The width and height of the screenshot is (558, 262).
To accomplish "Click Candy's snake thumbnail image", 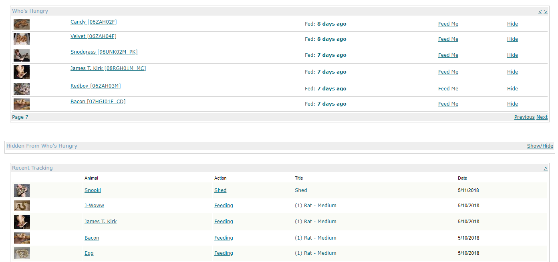I will pyautogui.click(x=22, y=24).
